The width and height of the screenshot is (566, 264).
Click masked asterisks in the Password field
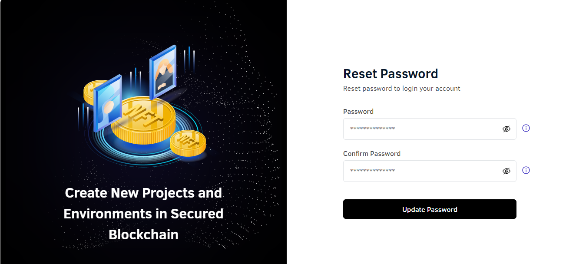point(372,129)
